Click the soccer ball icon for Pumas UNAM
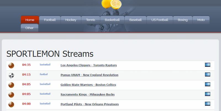Viewport: 221px width, 111px height. [x=11, y=75]
